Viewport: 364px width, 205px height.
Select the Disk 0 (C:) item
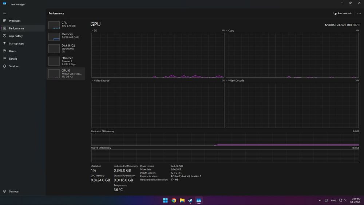[66, 48]
